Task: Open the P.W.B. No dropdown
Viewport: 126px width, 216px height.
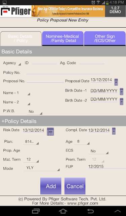Action: tap(35, 112)
